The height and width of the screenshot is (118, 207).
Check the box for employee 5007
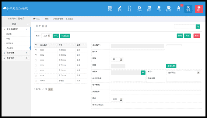click(x=36, y=71)
